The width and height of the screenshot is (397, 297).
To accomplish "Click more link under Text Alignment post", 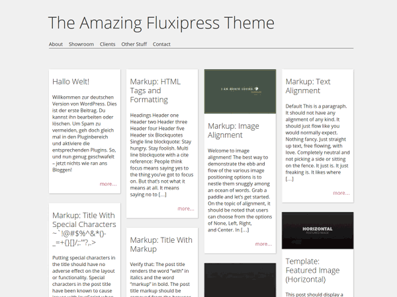I will (x=341, y=193).
